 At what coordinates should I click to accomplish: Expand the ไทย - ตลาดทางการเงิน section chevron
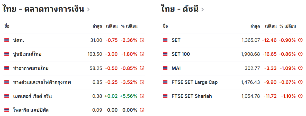click(88, 9)
